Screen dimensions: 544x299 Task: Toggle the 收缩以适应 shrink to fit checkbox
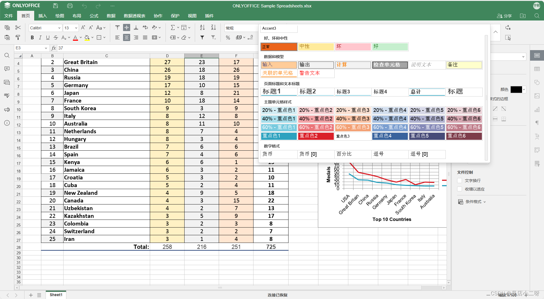(x=459, y=189)
